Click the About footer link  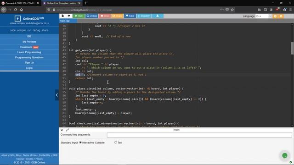(x=4, y=155)
